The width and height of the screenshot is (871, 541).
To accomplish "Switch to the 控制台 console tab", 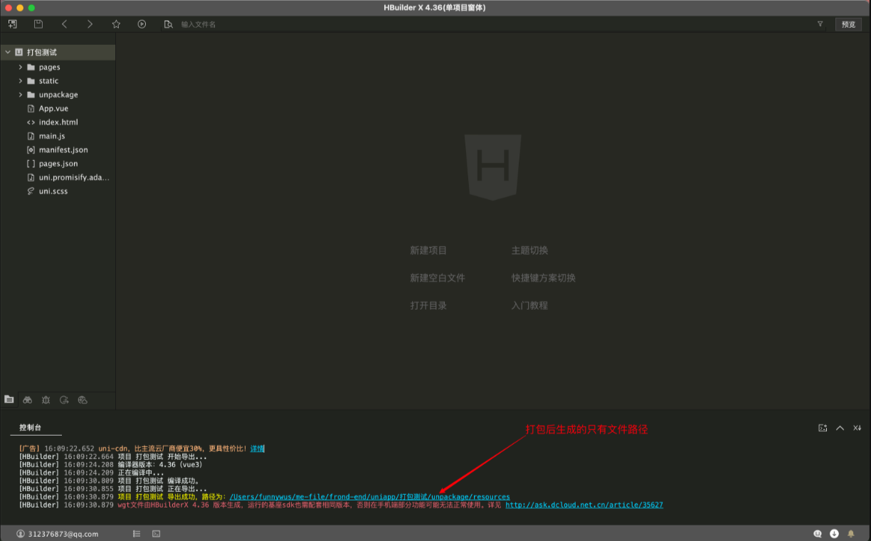I will click(x=31, y=428).
